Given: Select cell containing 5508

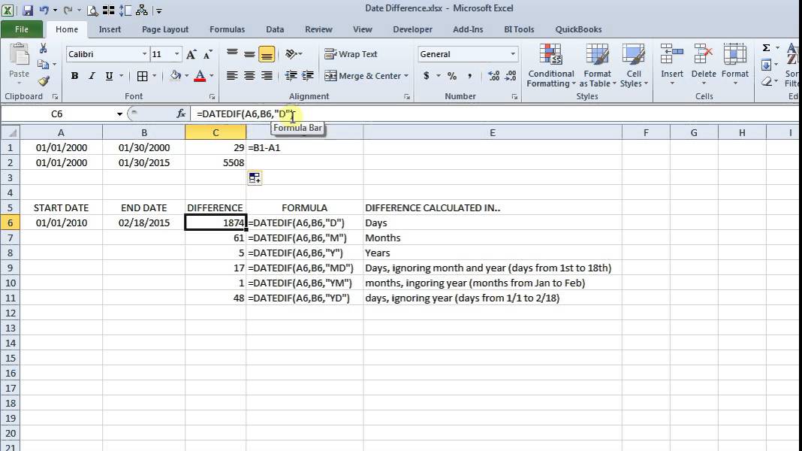Looking at the screenshot, I should point(216,163).
